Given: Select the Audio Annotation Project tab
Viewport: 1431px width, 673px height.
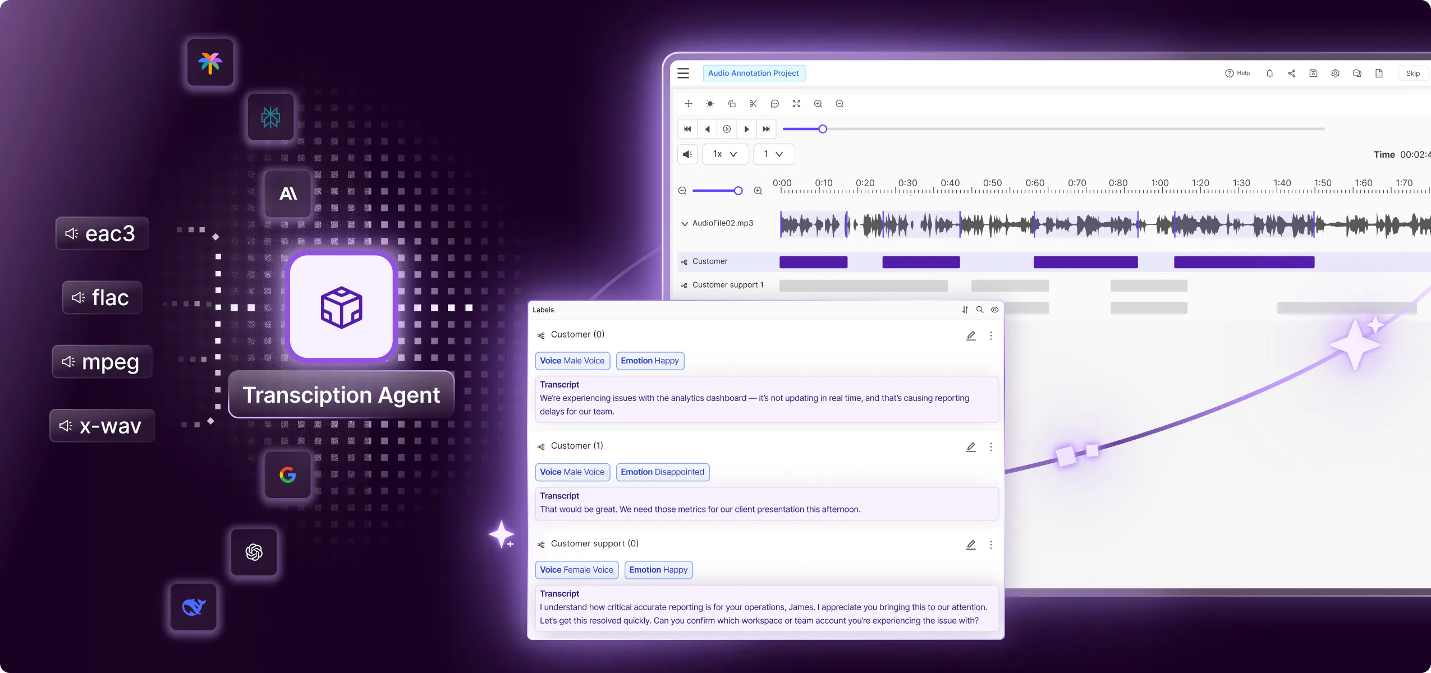Looking at the screenshot, I should coord(754,73).
